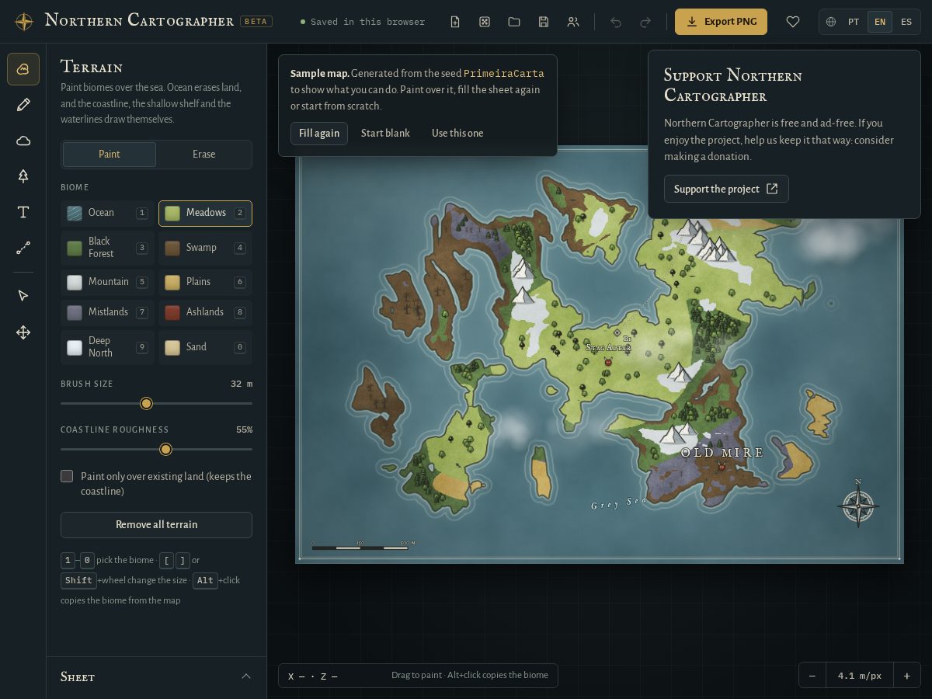Select the text label tool
The height and width of the screenshot is (699, 932).
23,212
